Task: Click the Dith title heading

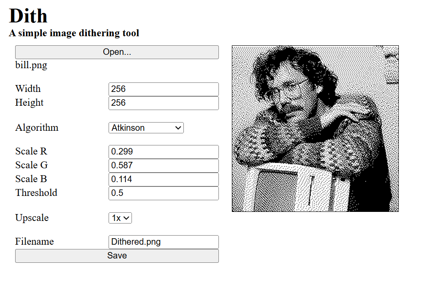Action: pos(28,16)
